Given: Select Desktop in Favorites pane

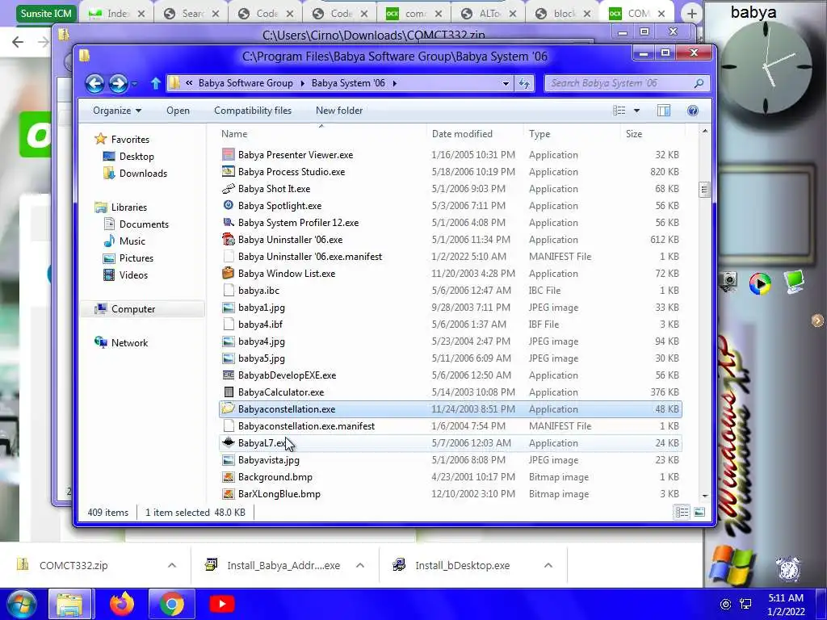Looking at the screenshot, I should [136, 156].
